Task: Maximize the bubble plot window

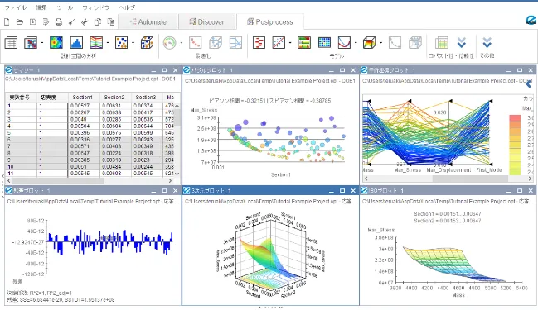Action: click(x=342, y=70)
